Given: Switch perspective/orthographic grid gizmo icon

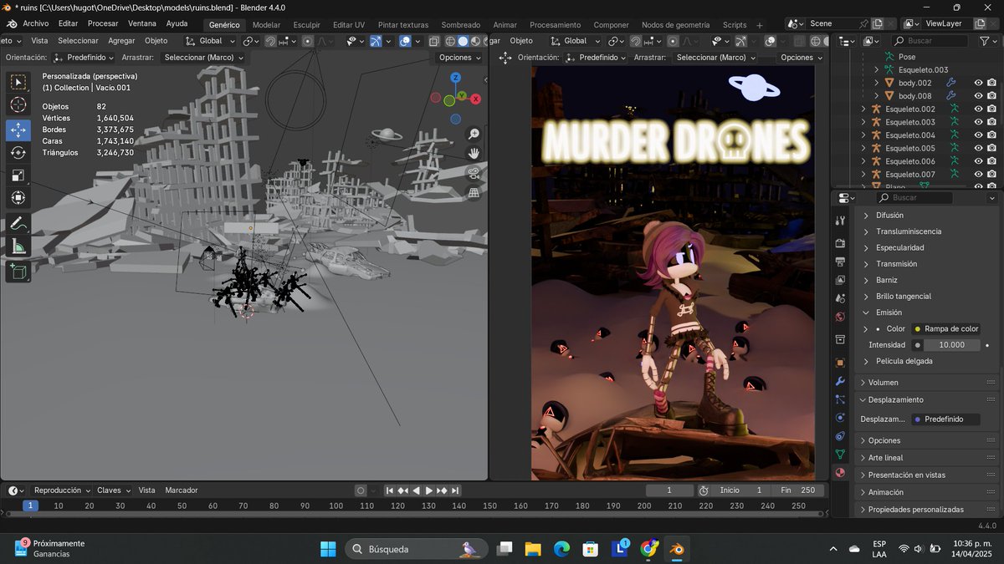Looking at the screenshot, I should pyautogui.click(x=474, y=193).
